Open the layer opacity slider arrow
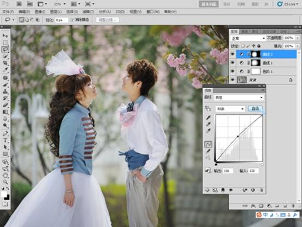302x227 pixels. [298, 38]
